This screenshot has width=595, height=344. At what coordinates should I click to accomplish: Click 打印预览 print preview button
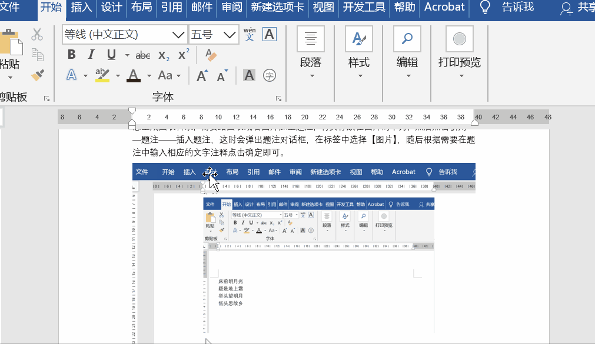460,52
